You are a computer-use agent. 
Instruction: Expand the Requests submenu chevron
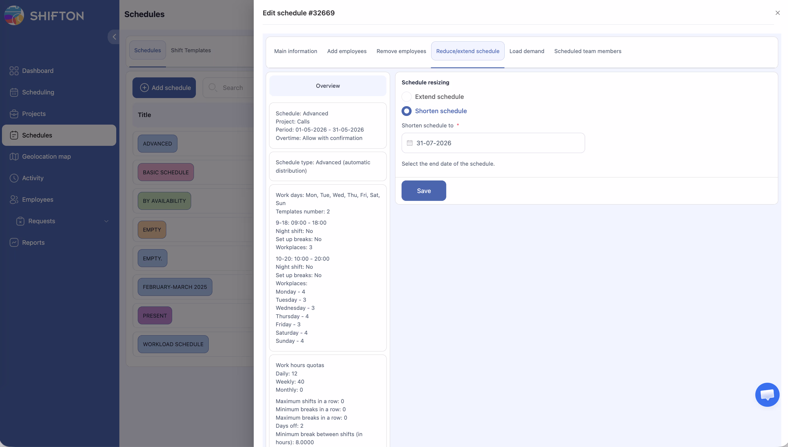(x=106, y=221)
